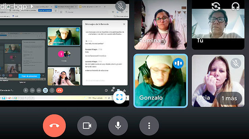249x139 pixels.
Task: Click the red hang-up icon in shared Meet toolbar
Action: coord(59,90)
